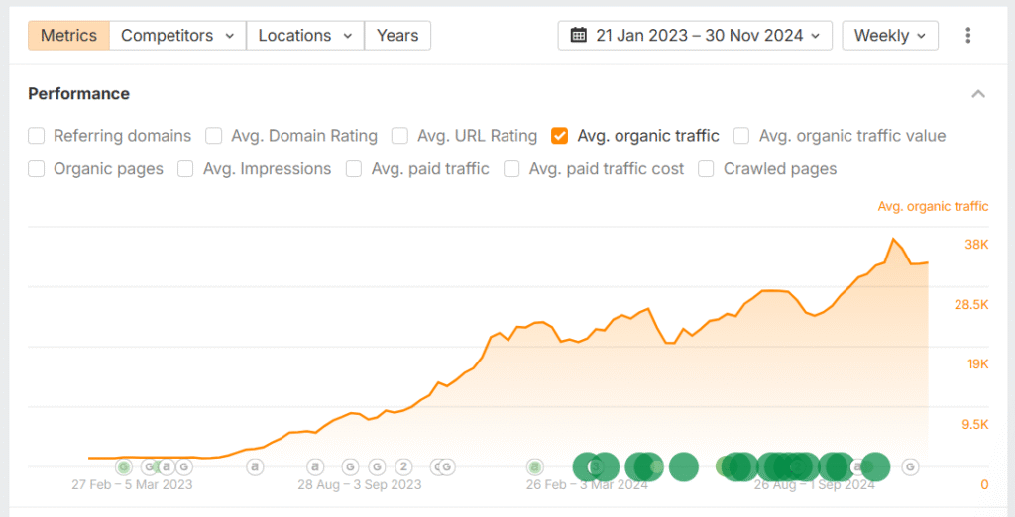Click the calendar icon in date range
This screenshot has width=1015, height=517.
pos(579,36)
